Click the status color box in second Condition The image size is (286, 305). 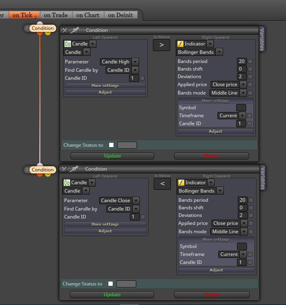tap(126, 284)
